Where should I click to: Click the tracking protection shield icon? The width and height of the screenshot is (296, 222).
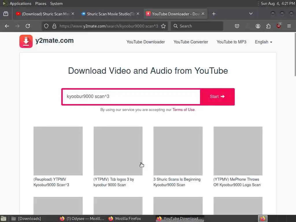(46, 26)
